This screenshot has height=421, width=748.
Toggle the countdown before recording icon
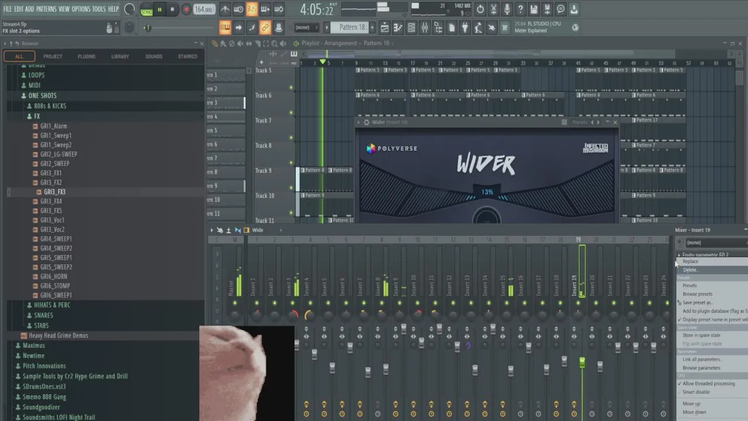pyautogui.click(x=252, y=9)
